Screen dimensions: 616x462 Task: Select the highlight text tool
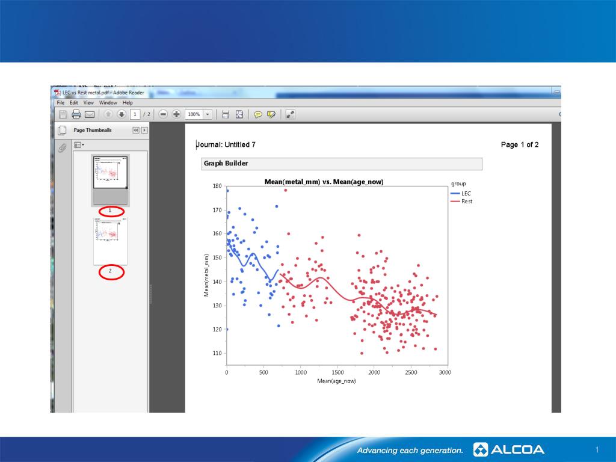pyautogui.click(x=271, y=114)
